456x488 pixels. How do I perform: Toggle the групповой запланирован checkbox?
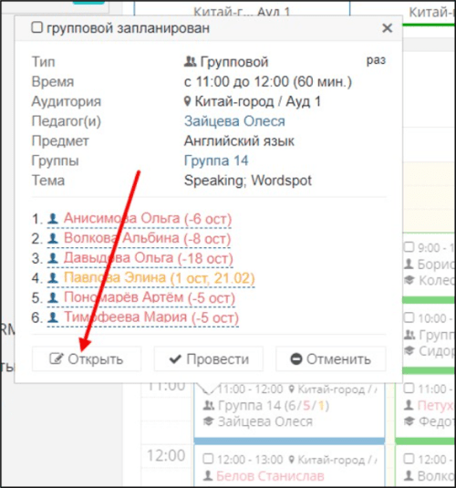pyautogui.click(x=36, y=27)
